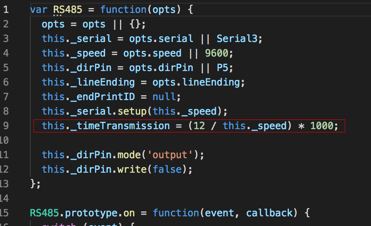Place cursor on 'RS485' in line 1

67,10
